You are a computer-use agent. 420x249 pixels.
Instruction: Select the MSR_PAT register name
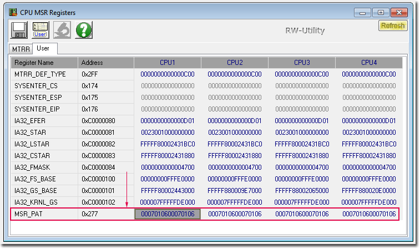coord(28,214)
